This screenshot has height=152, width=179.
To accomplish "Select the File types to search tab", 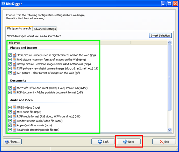I will 19,28.
